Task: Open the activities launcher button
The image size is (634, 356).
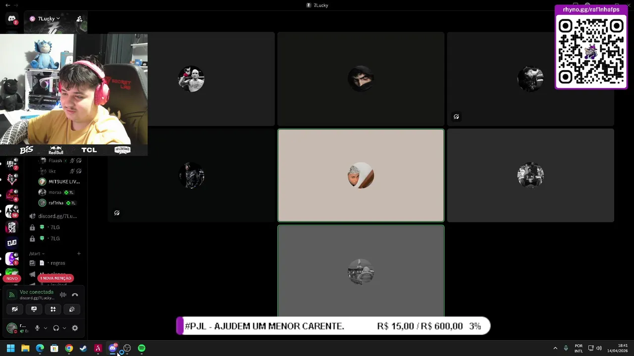Action: pyautogui.click(x=53, y=309)
